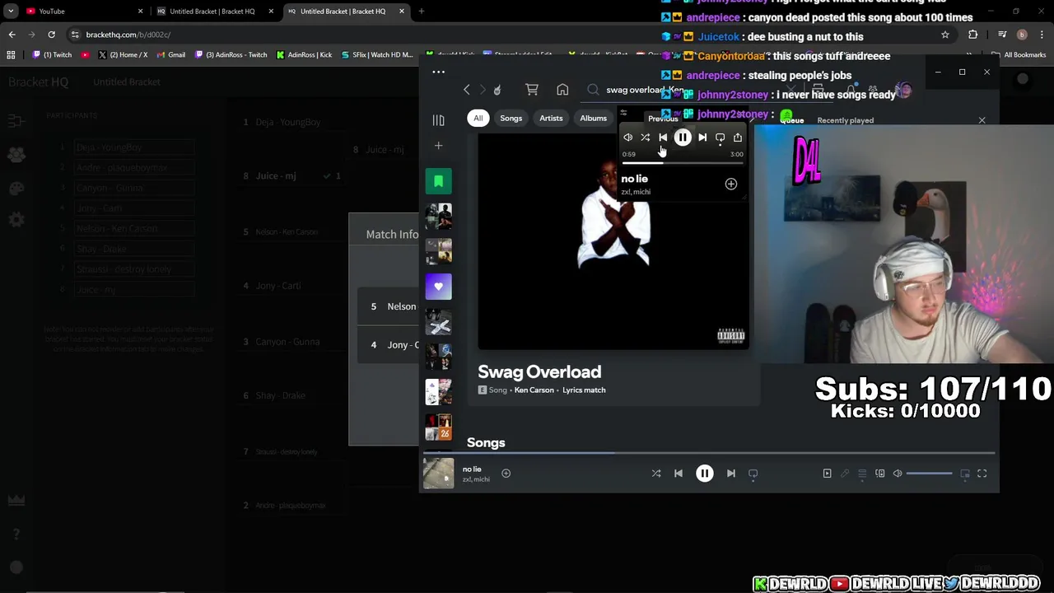
Task: Pause playback in Spotify bottom bar
Action: 705,474
